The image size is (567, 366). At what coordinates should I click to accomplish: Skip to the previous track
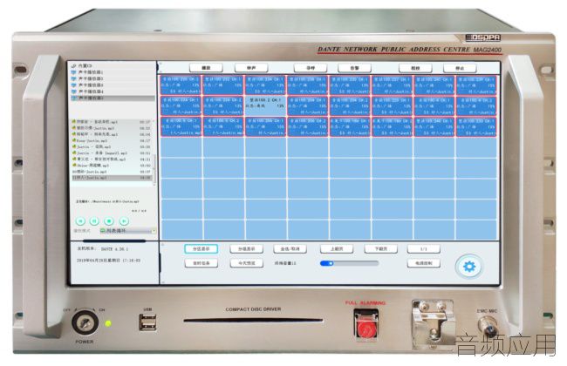80,220
